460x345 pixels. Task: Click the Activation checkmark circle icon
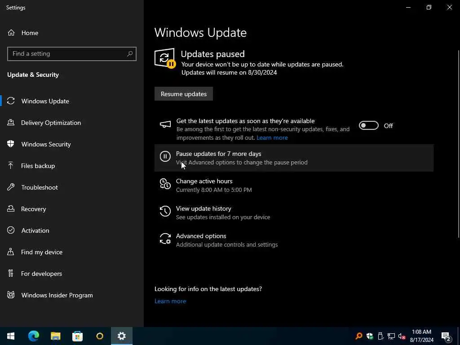11,230
